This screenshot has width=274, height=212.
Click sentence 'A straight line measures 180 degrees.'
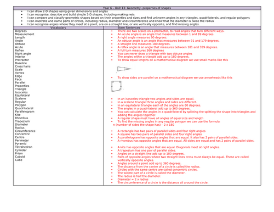click(x=144, y=44)
